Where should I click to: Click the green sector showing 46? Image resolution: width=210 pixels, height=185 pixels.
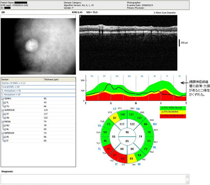click(x=105, y=141)
